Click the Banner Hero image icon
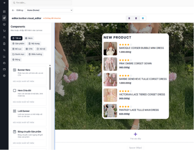The height and width of the screenshot is (150, 194). [x=15, y=70]
